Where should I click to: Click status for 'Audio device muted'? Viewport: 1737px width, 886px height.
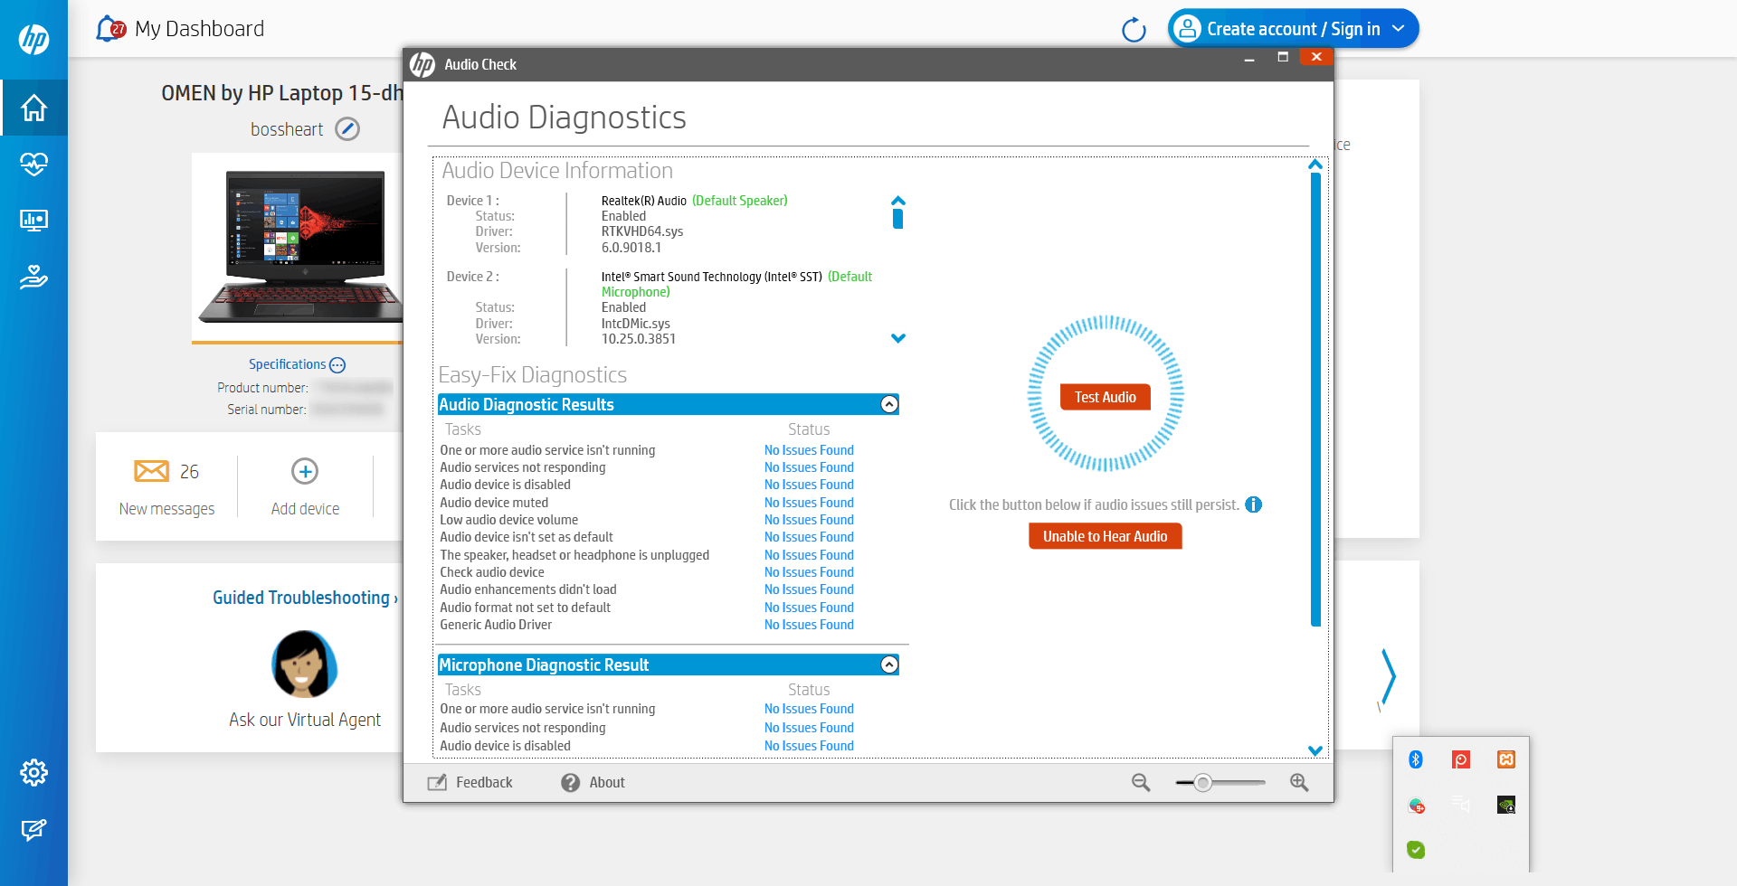809,503
